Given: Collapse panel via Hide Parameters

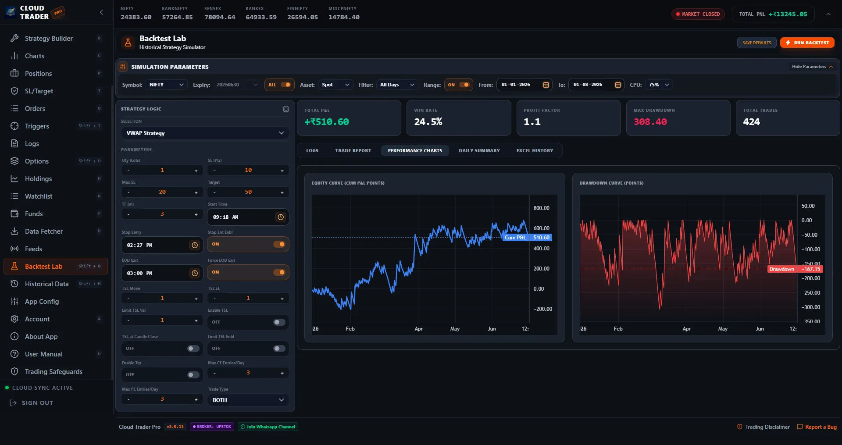Looking at the screenshot, I should click(812, 67).
